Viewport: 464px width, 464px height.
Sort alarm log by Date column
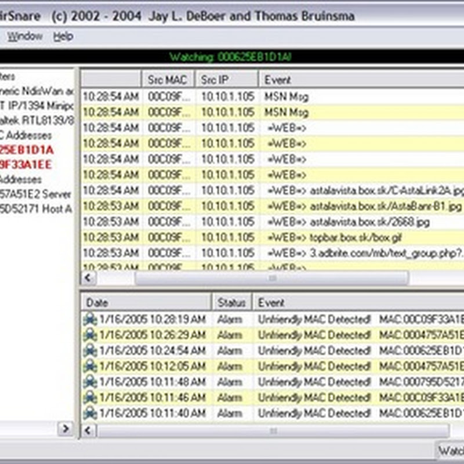coord(145,303)
